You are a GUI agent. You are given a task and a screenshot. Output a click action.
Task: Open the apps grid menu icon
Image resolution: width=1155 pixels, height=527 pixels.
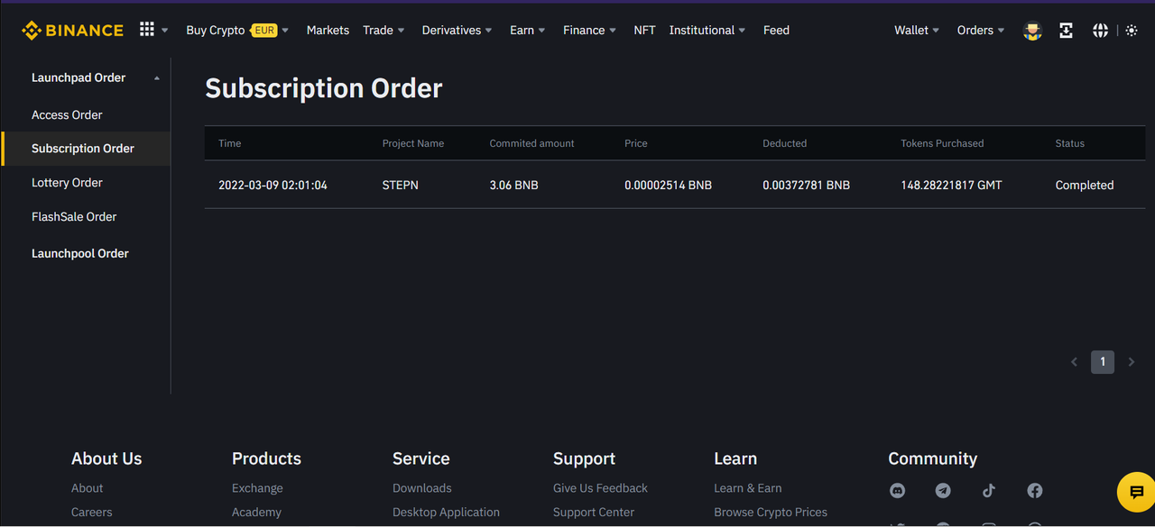(x=147, y=30)
